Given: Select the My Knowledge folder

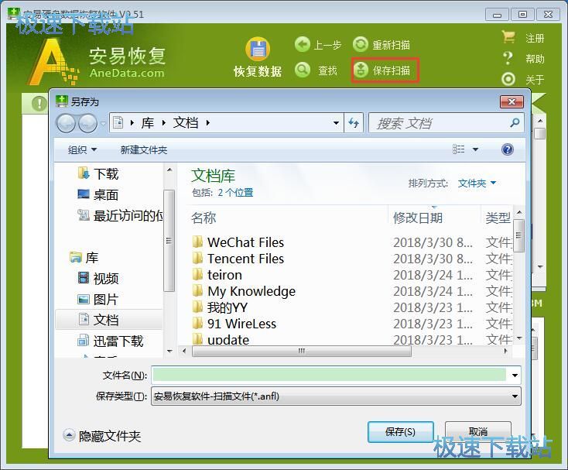Looking at the screenshot, I should pyautogui.click(x=245, y=291).
